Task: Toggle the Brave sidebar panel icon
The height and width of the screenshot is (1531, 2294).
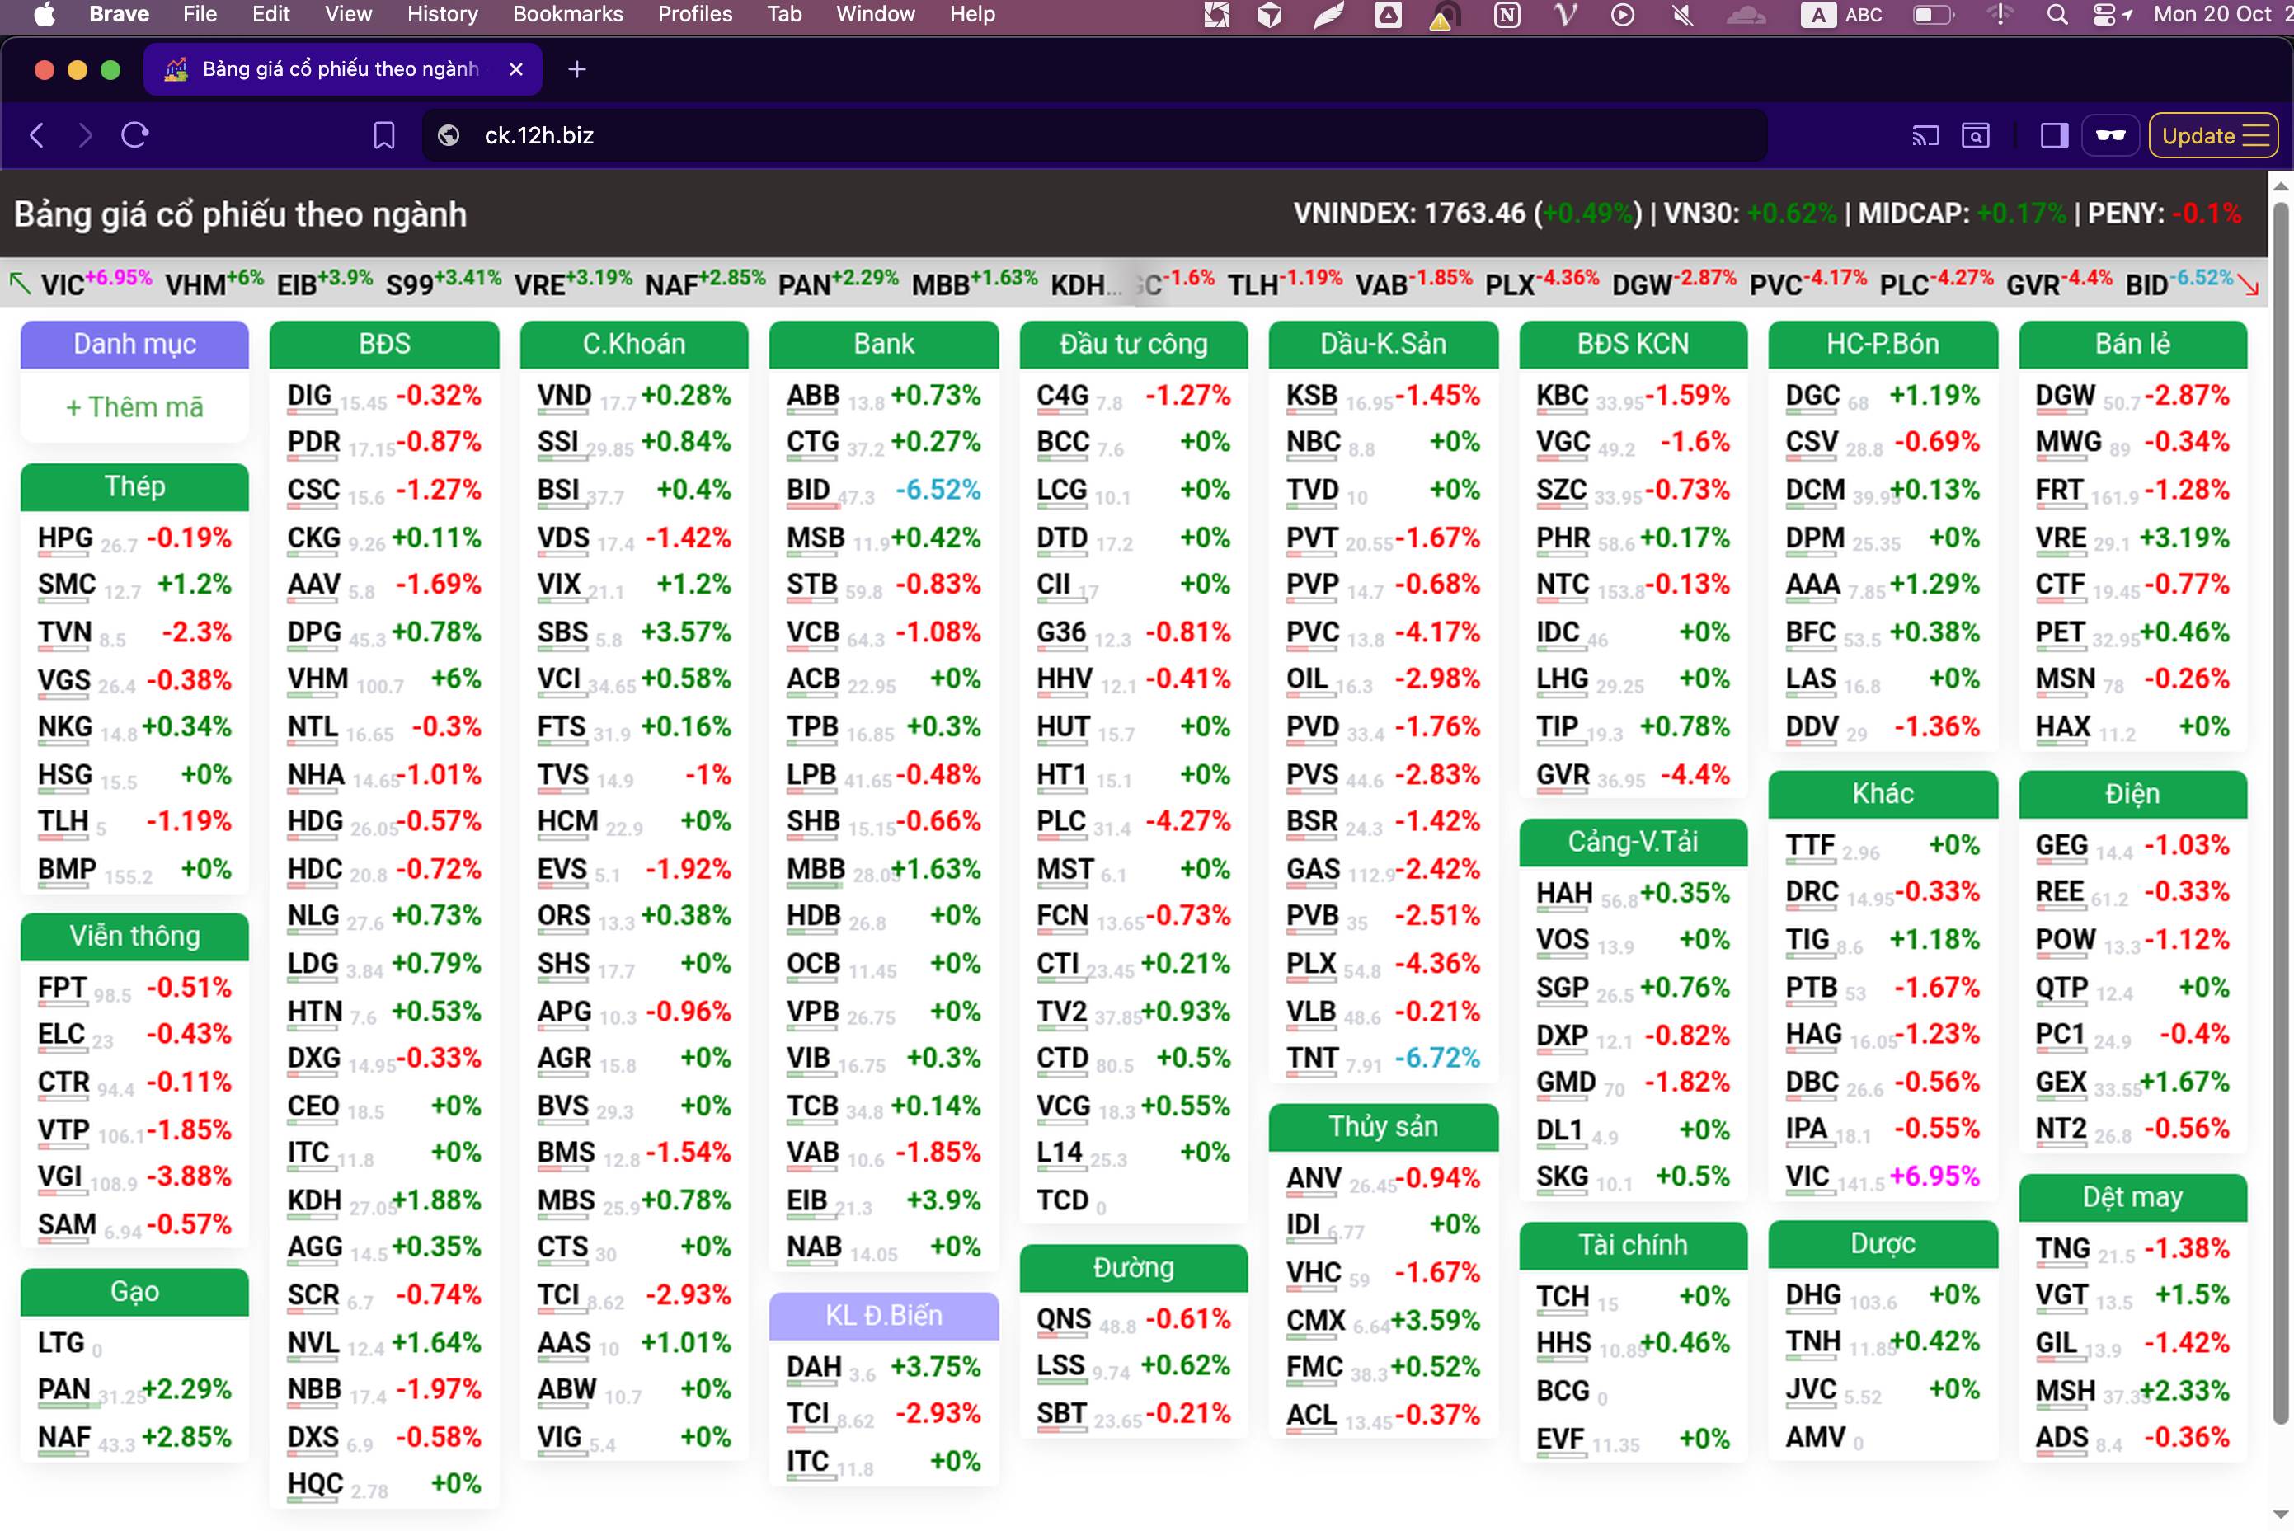Action: [2054, 136]
